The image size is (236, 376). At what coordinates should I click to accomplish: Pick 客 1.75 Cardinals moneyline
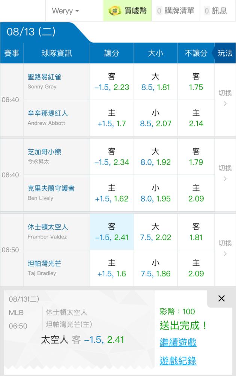[196, 82]
